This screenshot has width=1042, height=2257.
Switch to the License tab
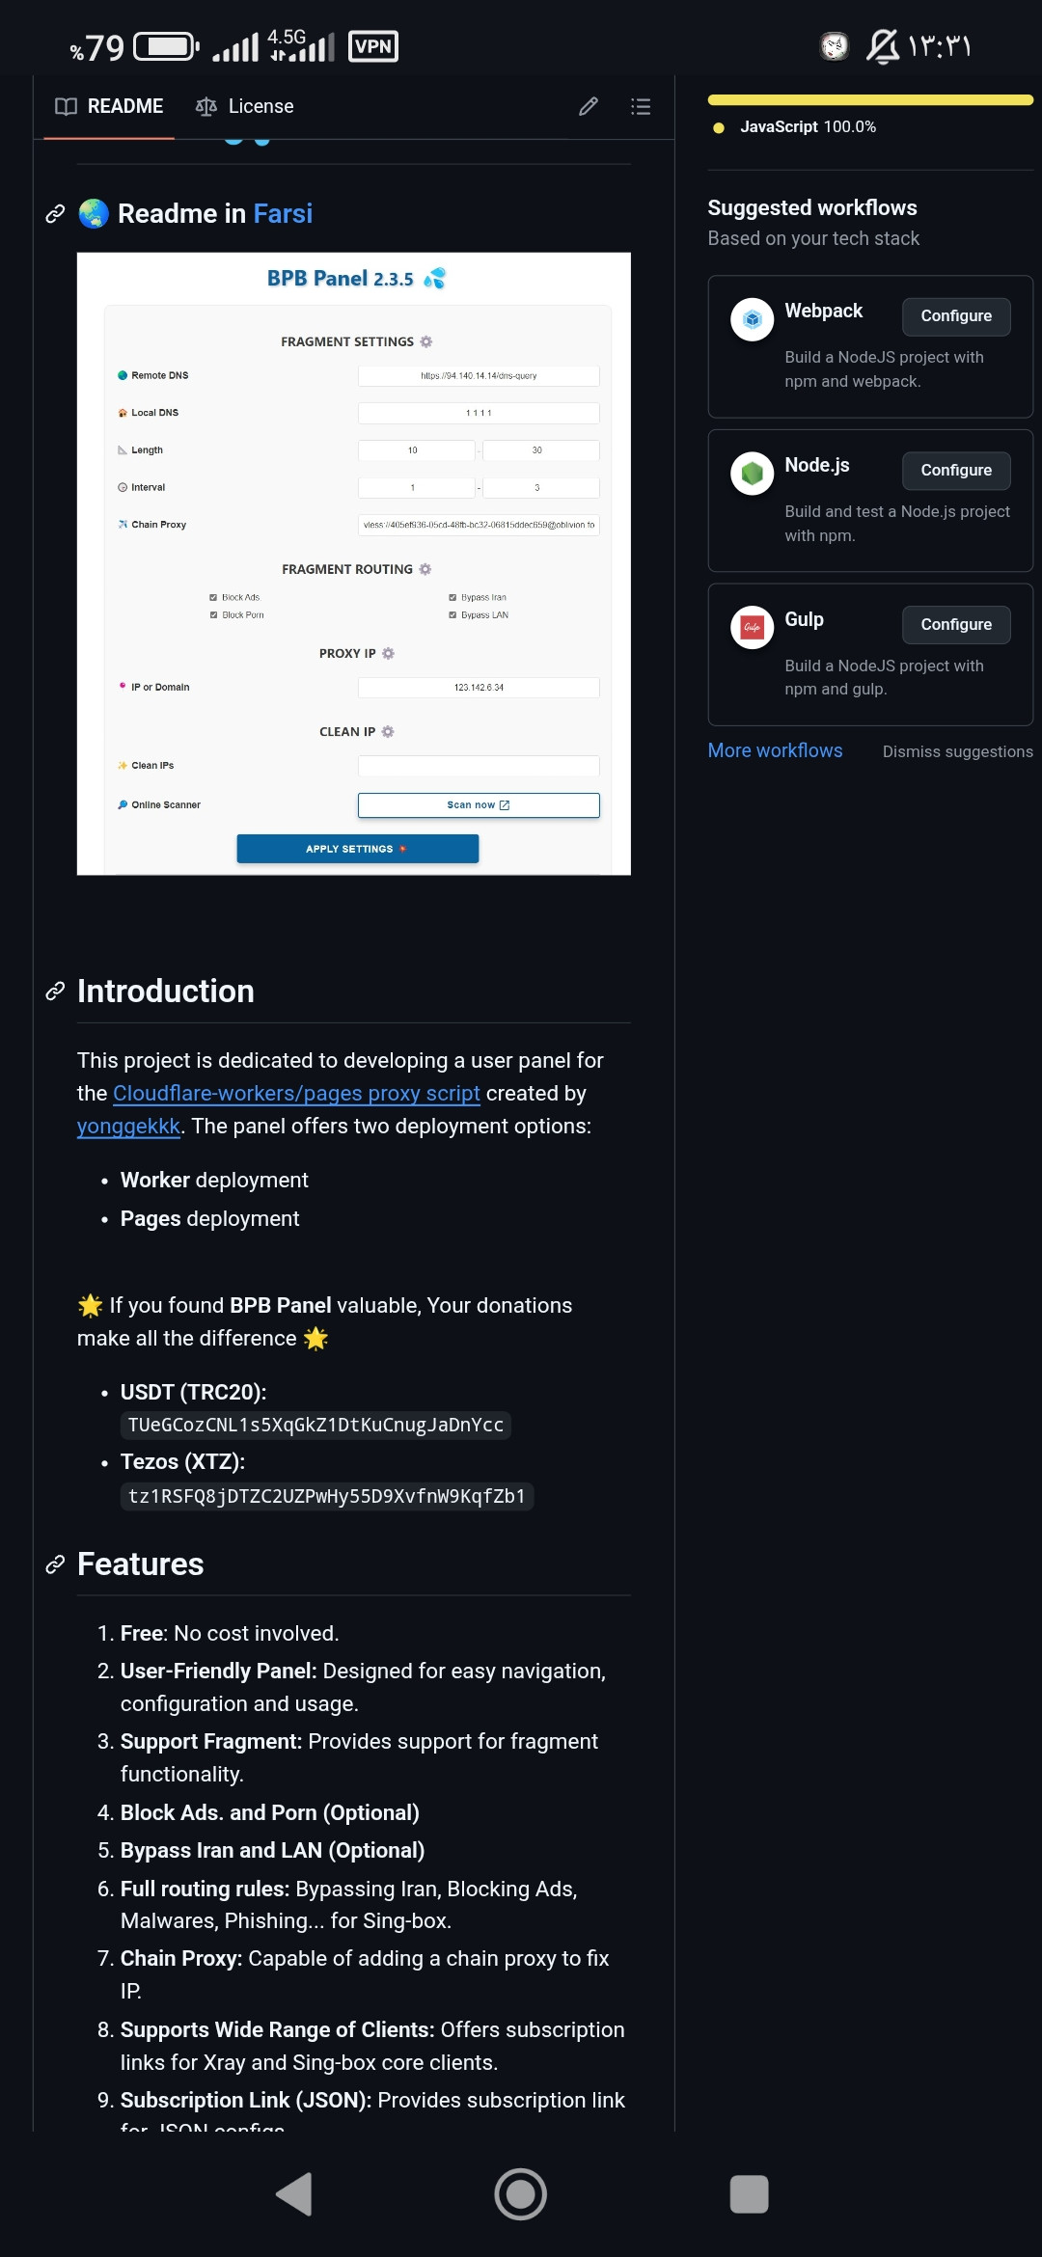tap(245, 106)
